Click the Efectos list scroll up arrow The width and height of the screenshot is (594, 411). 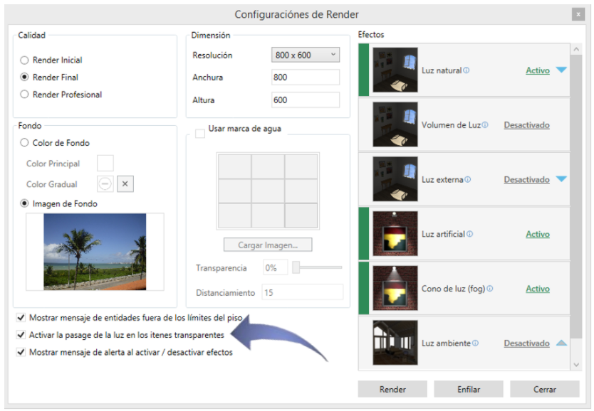point(576,49)
